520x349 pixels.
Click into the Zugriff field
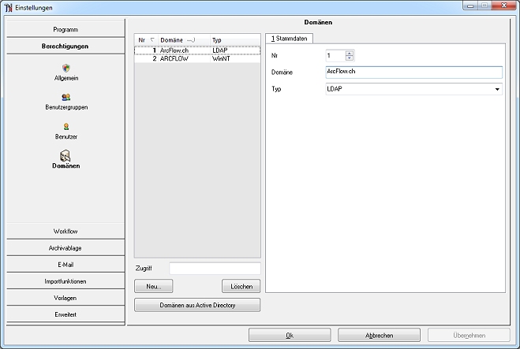click(215, 268)
